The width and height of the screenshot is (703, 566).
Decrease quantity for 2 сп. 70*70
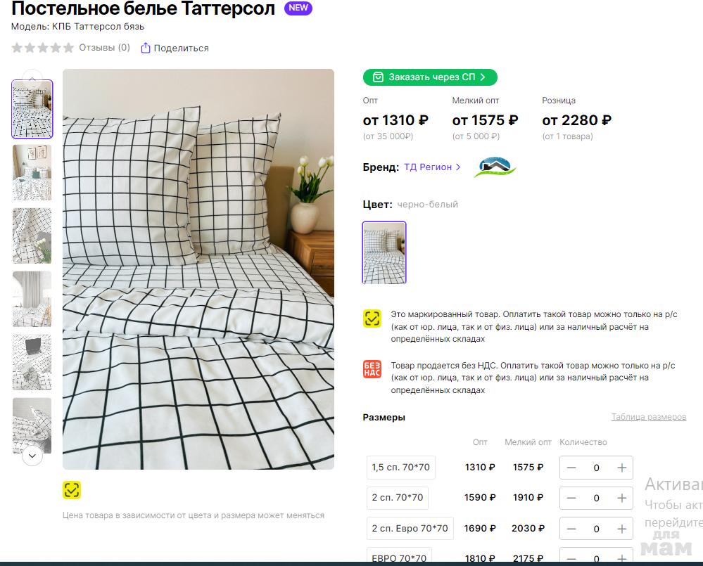[x=571, y=498]
